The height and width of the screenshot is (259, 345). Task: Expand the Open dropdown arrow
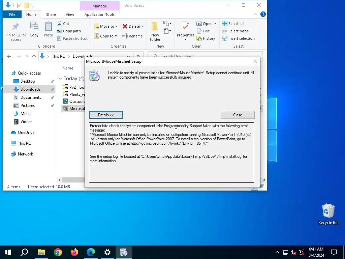click(215, 24)
